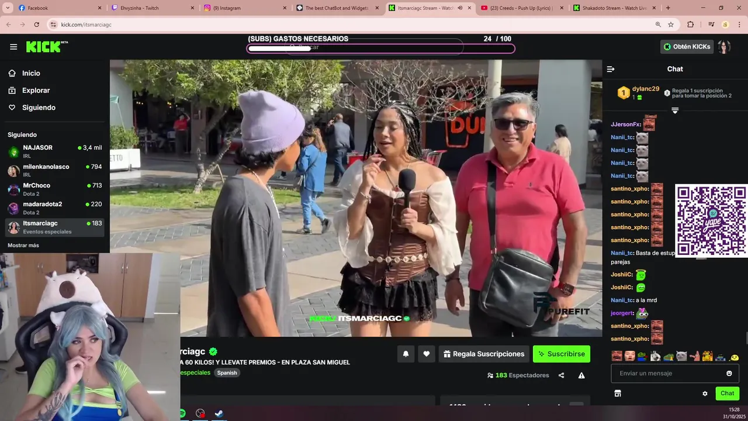The image size is (748, 421).
Task: Expand the chat leaderboard below dylanc29
Action: (675, 111)
